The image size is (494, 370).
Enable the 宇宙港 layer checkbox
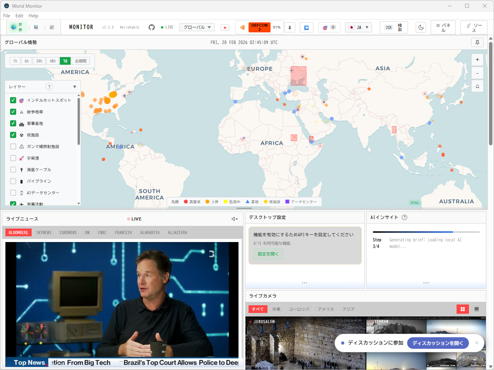13,158
